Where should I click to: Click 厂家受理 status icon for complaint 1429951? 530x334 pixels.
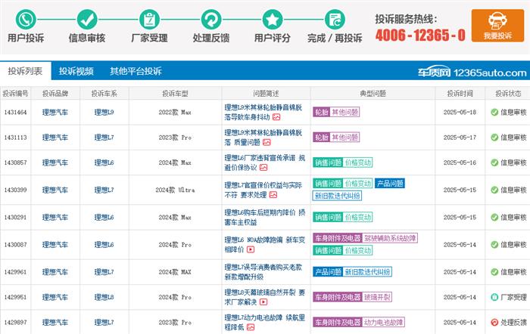(494, 297)
